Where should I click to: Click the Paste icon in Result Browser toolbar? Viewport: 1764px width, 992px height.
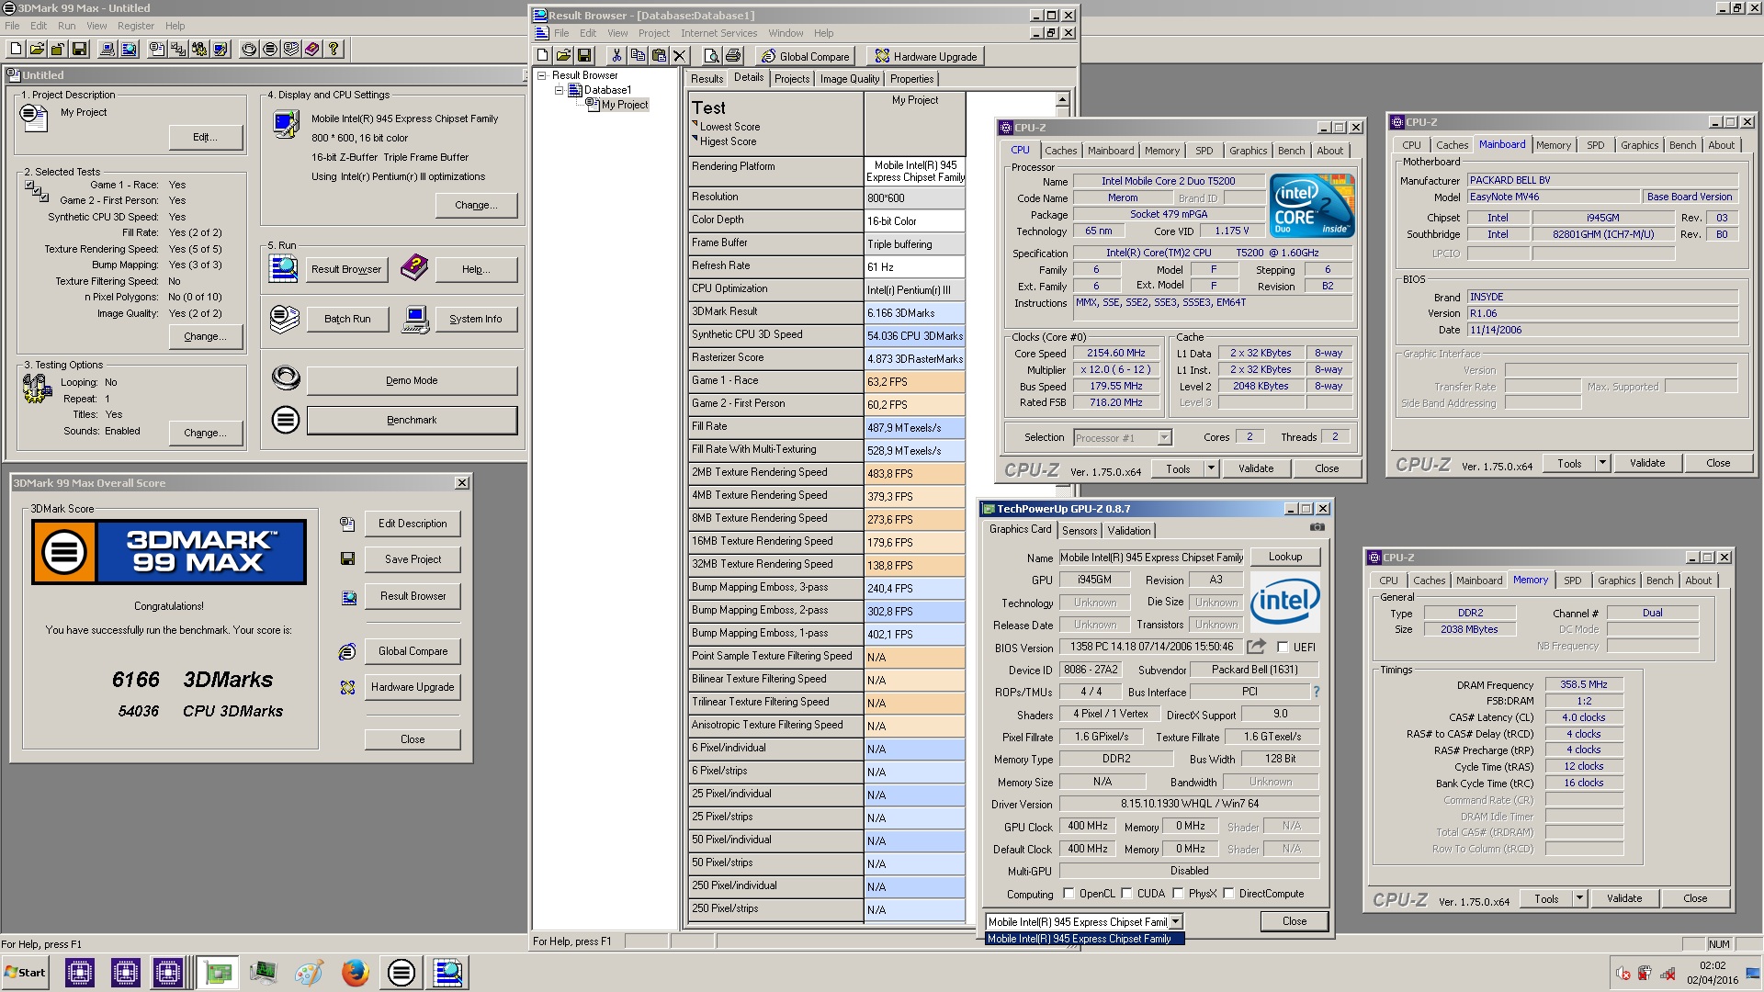click(659, 55)
